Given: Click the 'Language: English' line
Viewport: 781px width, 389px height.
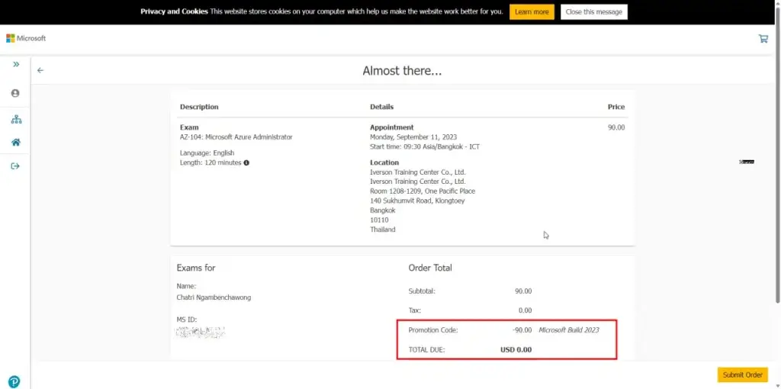Looking at the screenshot, I should (x=207, y=153).
